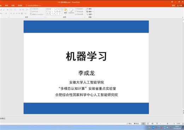Open the View (视图) ribbon tab
The height and width of the screenshot is (130, 184).
point(13,5)
